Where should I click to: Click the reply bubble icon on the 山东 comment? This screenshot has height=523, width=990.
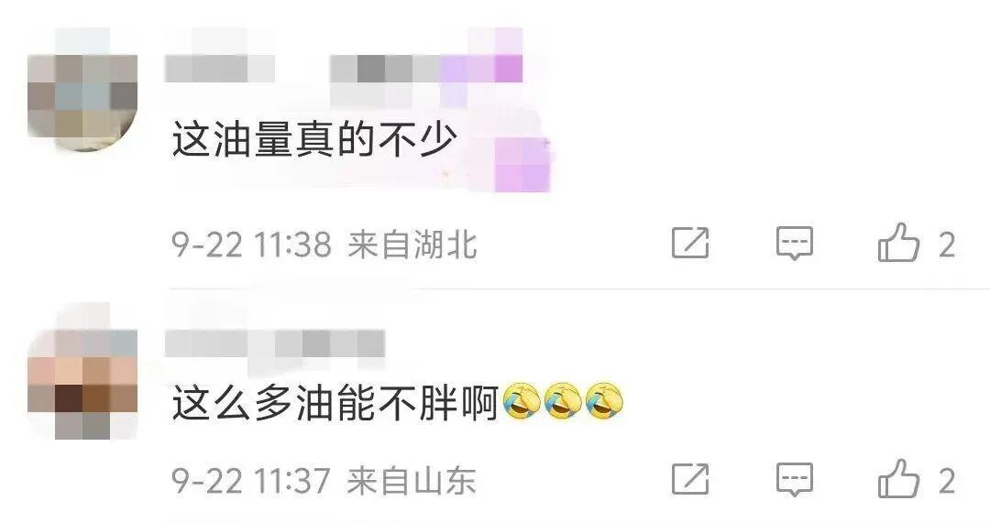pos(794,479)
